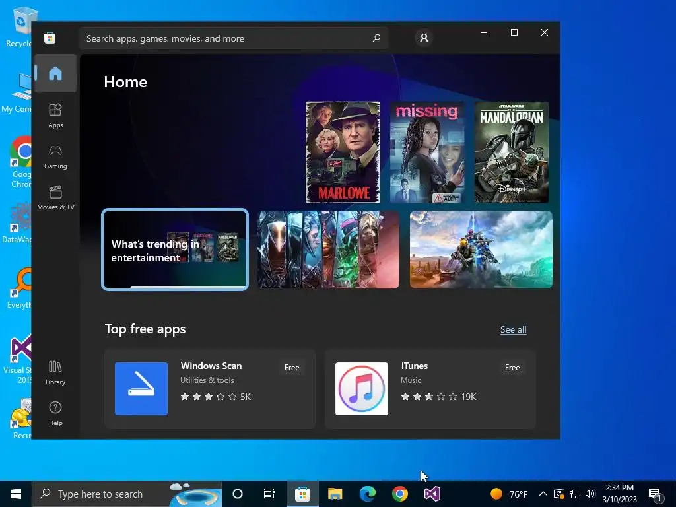Click the Store search box
The width and height of the screenshot is (676, 507).
[234, 38]
